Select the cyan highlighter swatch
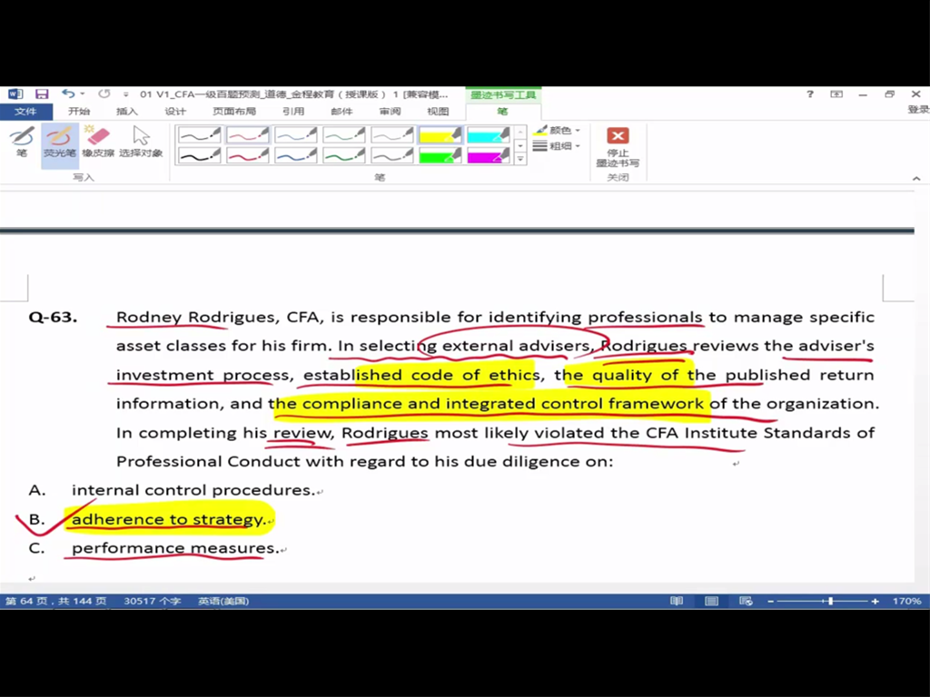 [x=488, y=136]
